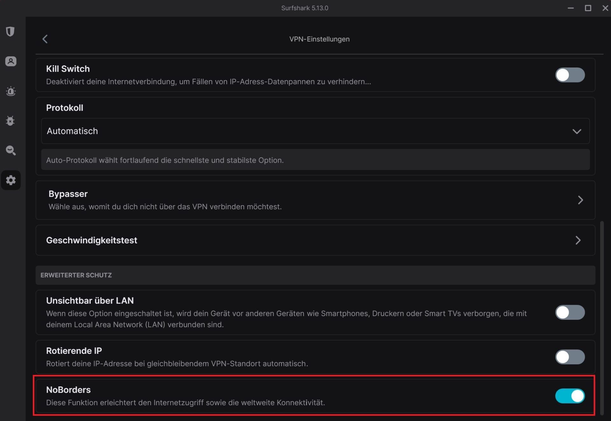The width and height of the screenshot is (611, 421).
Task: Click the NoBorders heading
Action: point(68,390)
